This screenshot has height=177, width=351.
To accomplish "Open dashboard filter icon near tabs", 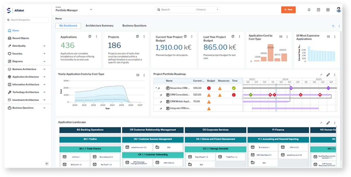I will click(333, 26).
